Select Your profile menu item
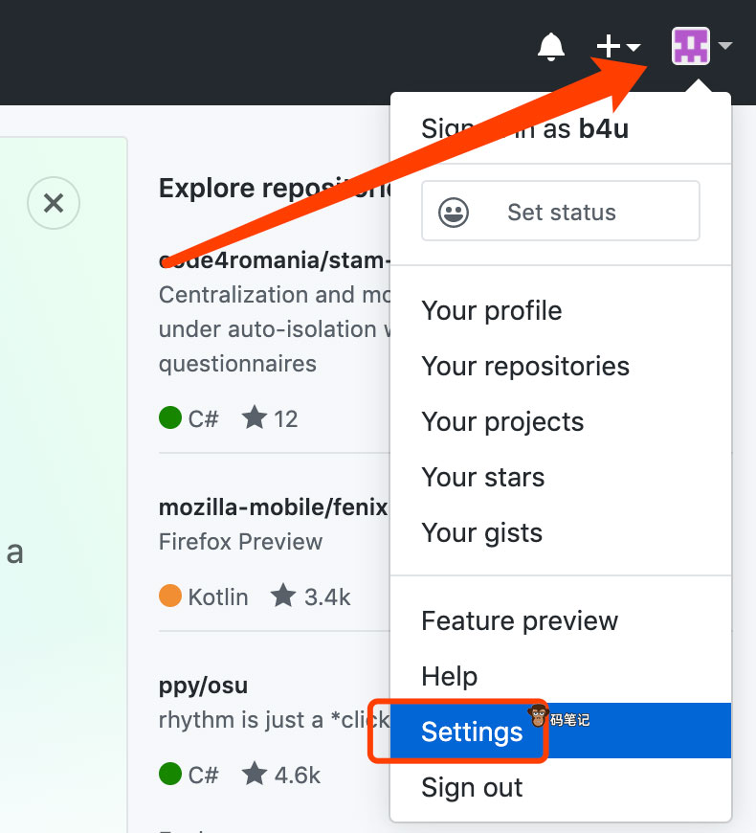Screen dimensions: 756x833 click(x=492, y=311)
